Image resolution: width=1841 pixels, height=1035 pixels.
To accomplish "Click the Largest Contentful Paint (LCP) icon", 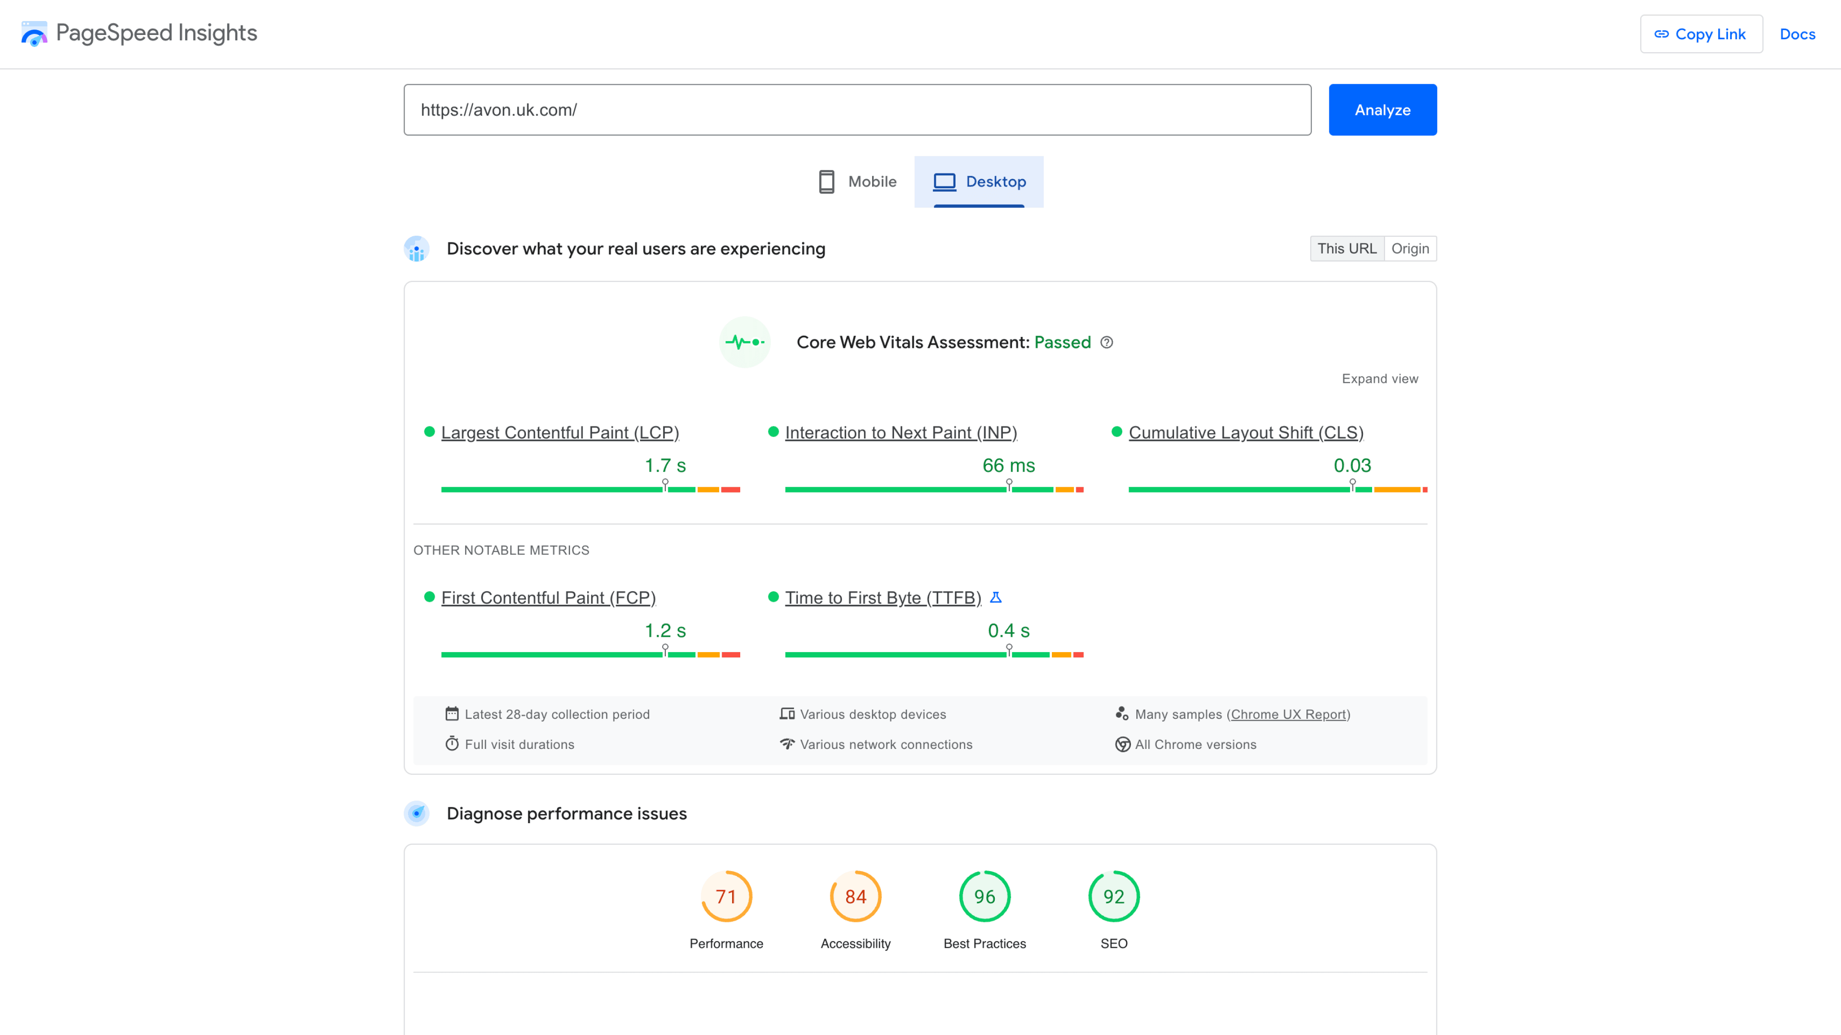I will 430,432.
